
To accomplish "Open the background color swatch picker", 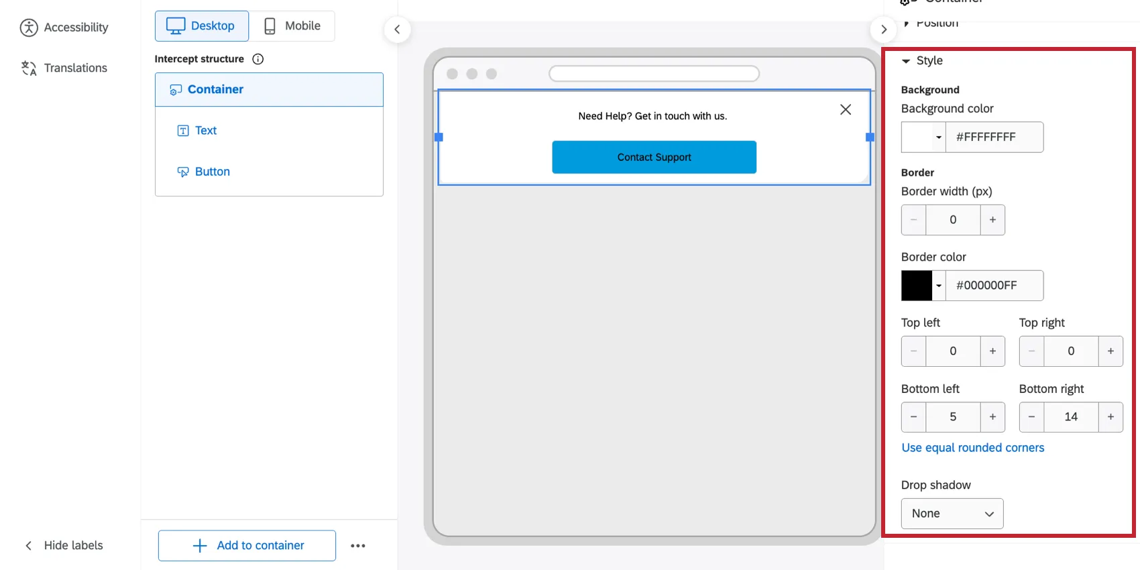I will [923, 137].
